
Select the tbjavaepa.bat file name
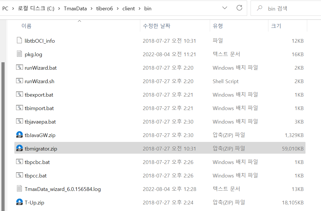coord(40,122)
